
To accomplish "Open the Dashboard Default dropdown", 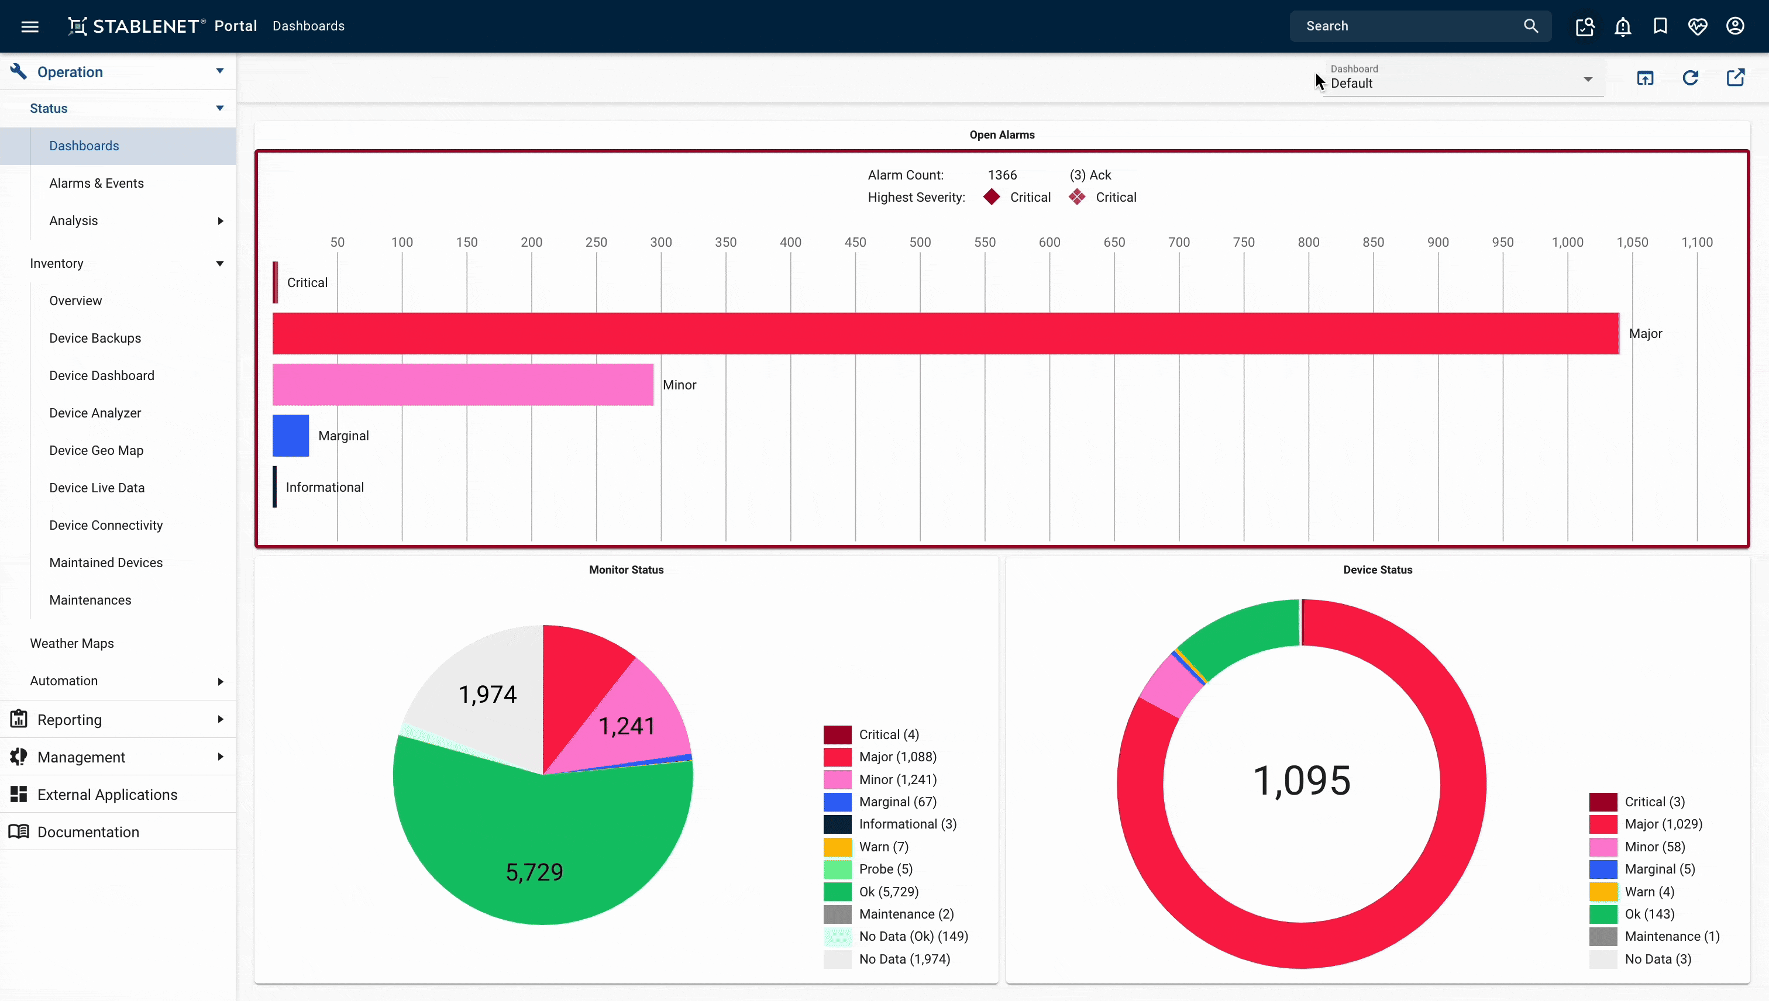I will tap(1463, 78).
